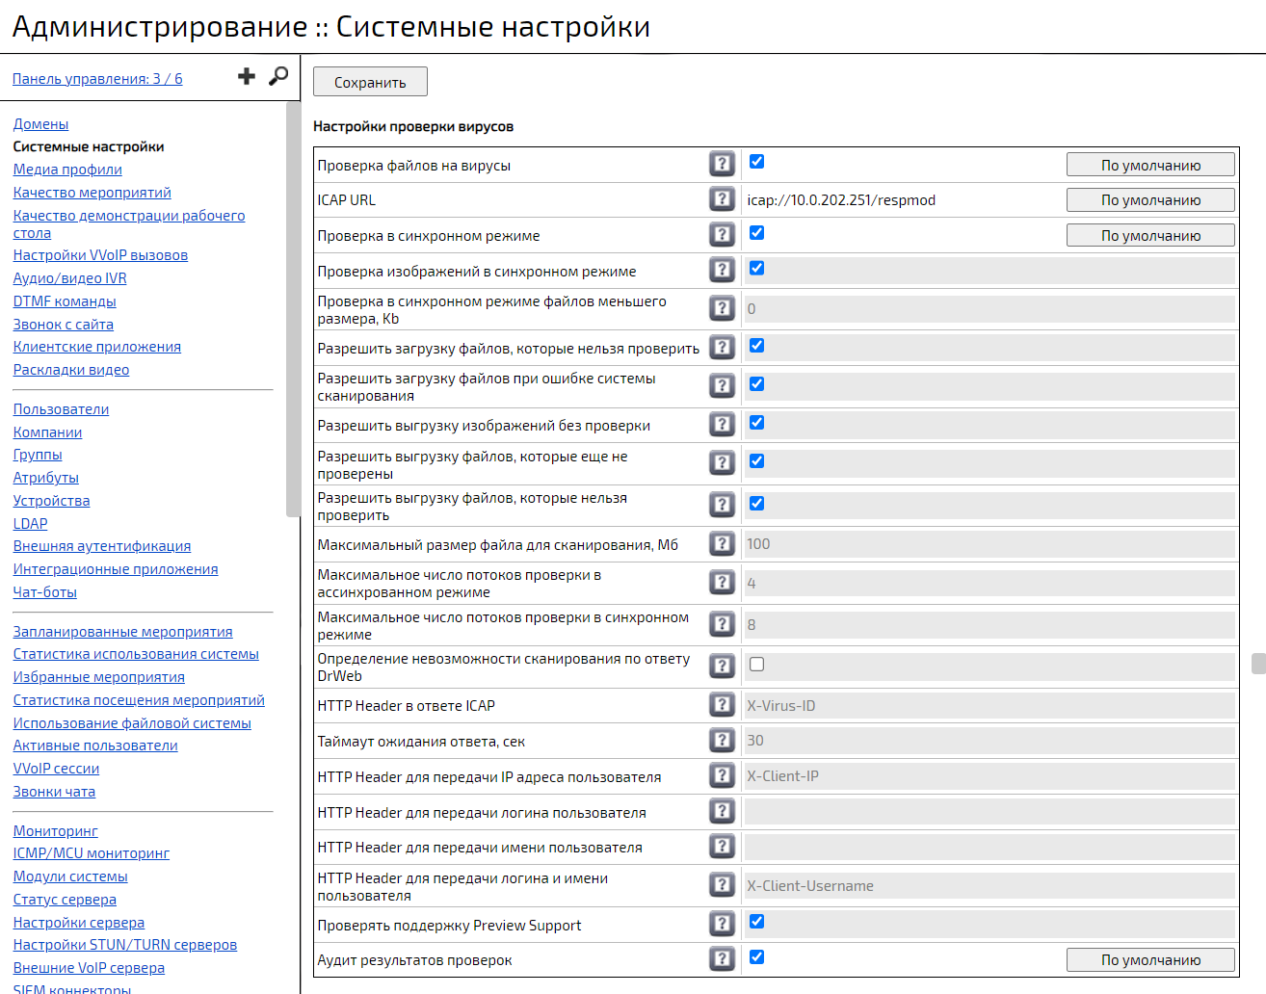Click the Сохранить button
This screenshot has width=1266, height=994.
370,82
